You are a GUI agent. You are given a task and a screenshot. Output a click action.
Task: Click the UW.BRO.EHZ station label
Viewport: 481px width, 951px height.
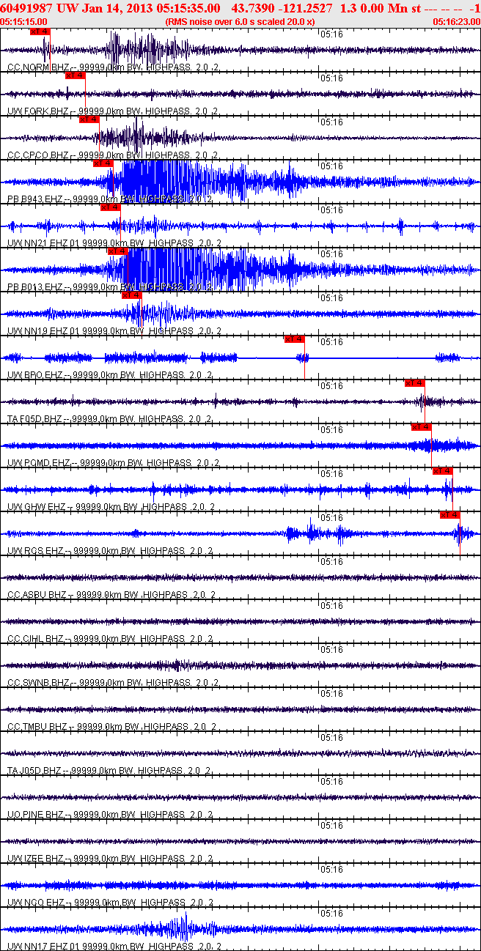[110, 375]
